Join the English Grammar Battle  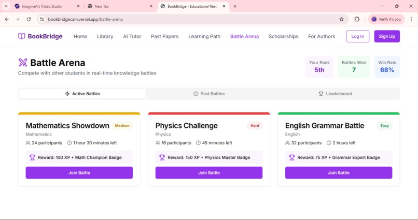coord(339,173)
